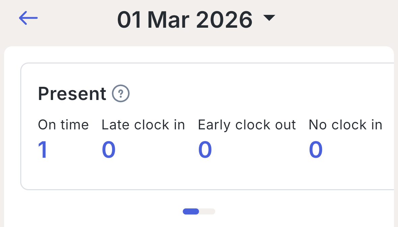The width and height of the screenshot is (398, 227).
Task: Click empty space inside the Present card
Action: 236,172
